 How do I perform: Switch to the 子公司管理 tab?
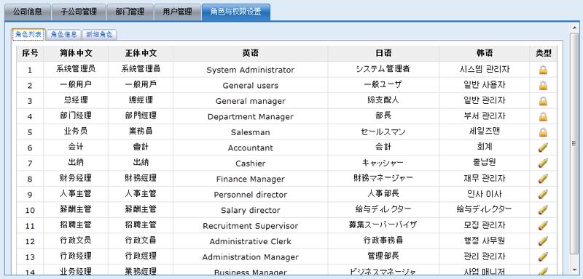point(79,12)
